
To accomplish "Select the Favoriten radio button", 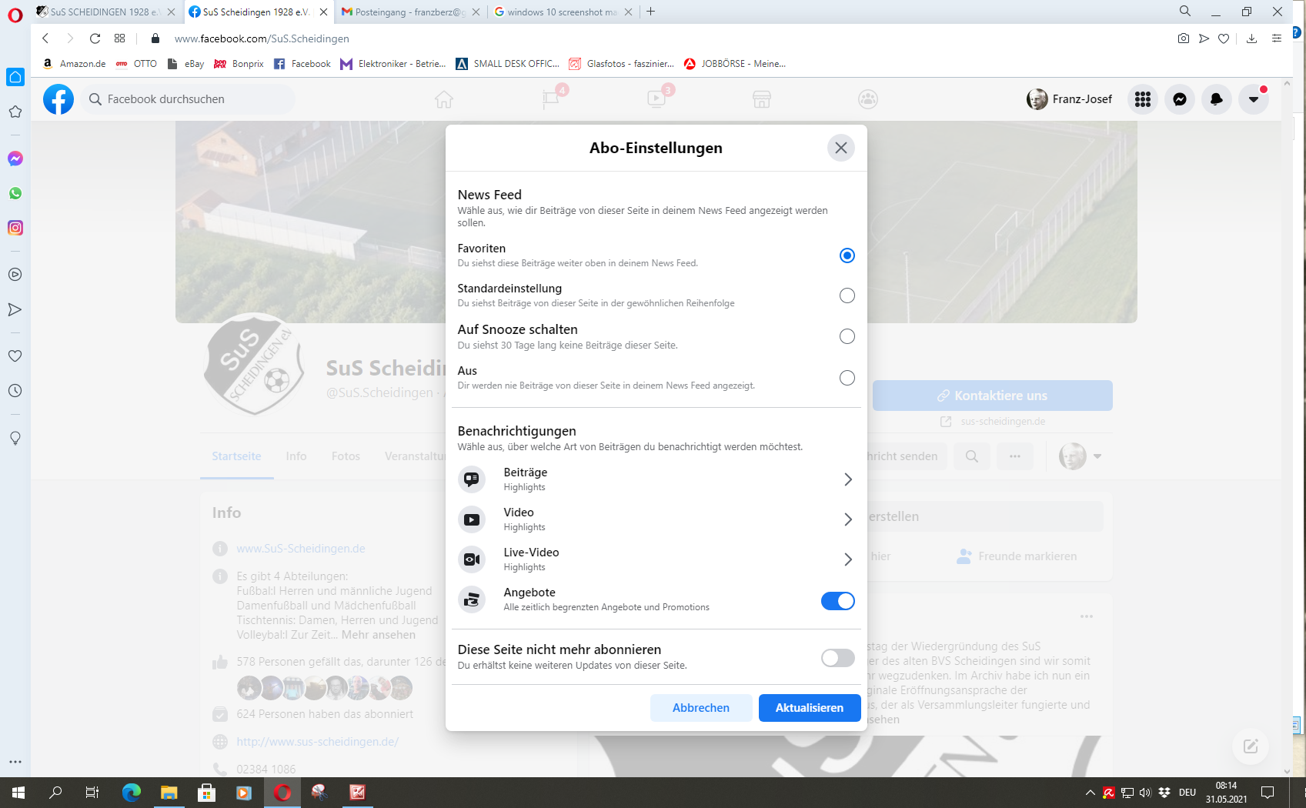I will 847,255.
